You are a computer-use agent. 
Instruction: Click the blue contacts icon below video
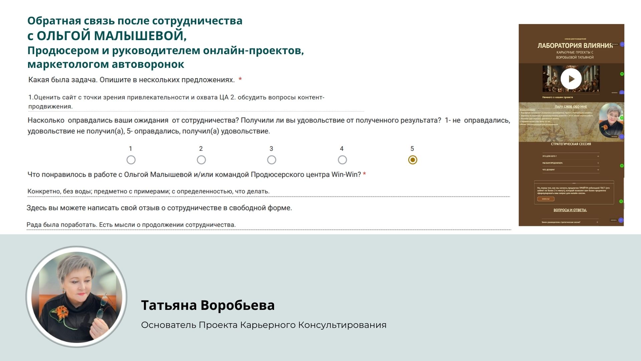click(x=622, y=93)
